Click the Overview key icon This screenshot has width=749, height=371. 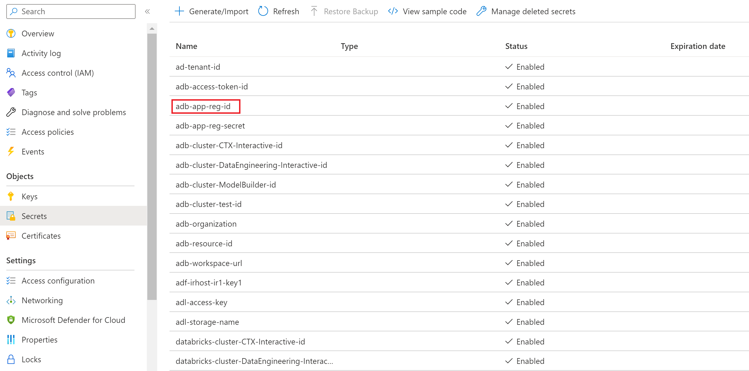click(x=11, y=34)
